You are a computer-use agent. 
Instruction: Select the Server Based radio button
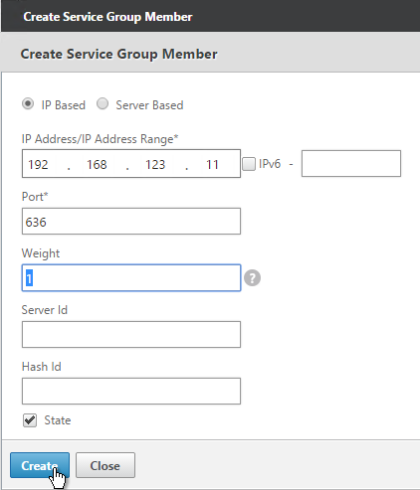pos(103,104)
